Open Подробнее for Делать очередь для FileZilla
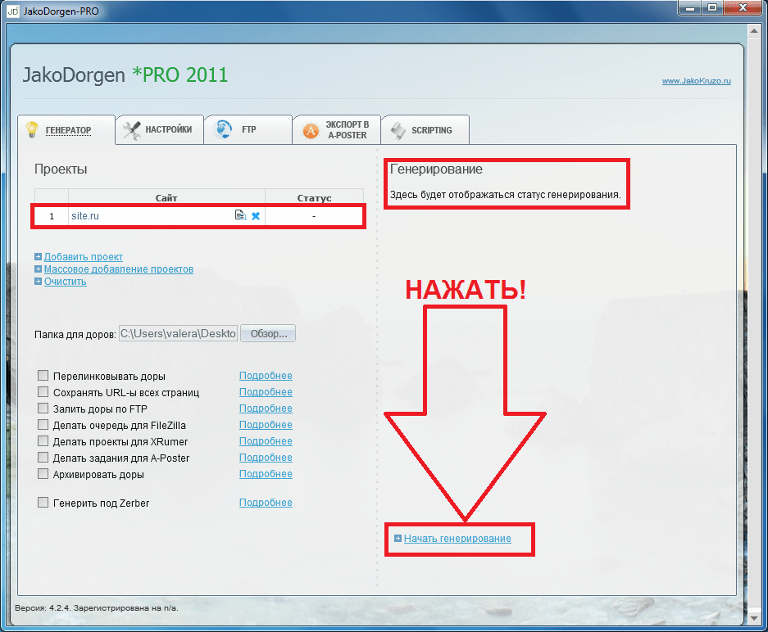This screenshot has height=632, width=768. click(266, 425)
